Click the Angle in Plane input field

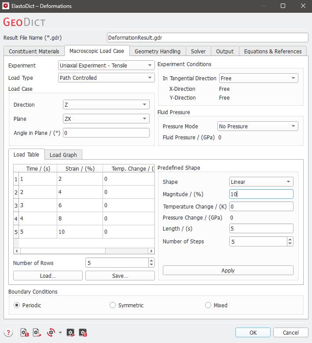[106, 133]
